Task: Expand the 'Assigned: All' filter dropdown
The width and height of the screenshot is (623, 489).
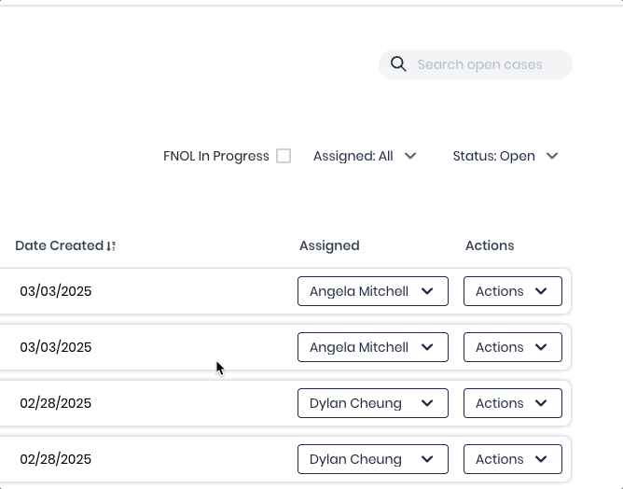Action: [365, 157]
